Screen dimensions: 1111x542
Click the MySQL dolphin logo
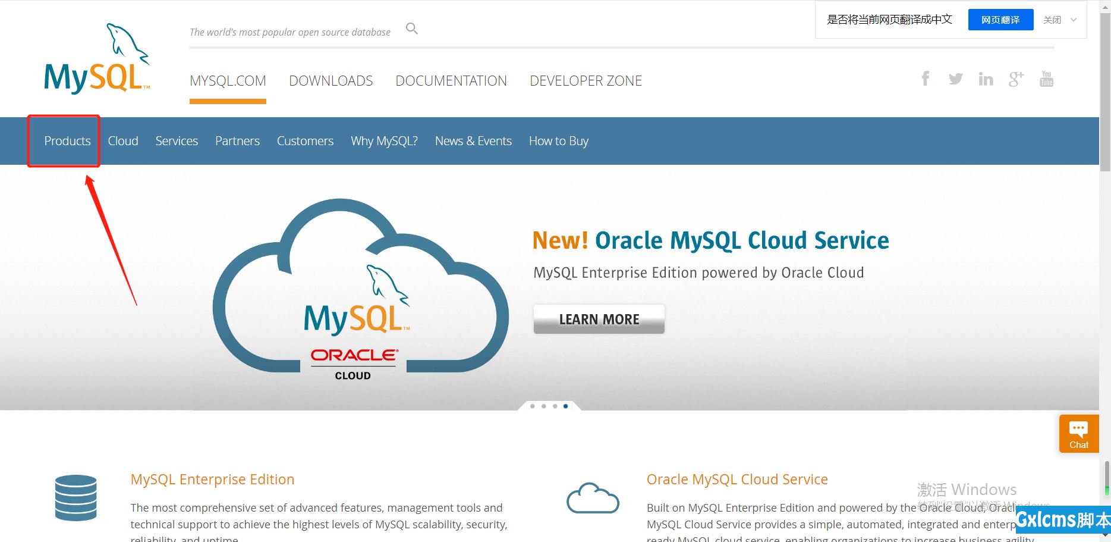(97, 58)
